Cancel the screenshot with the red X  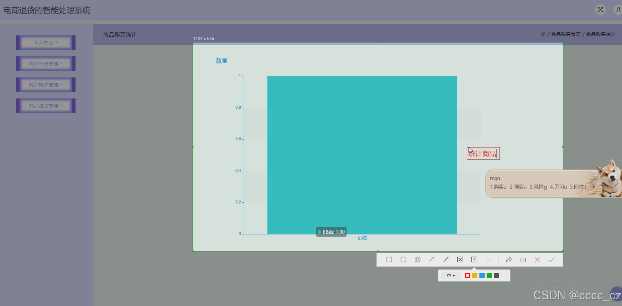[x=537, y=260]
